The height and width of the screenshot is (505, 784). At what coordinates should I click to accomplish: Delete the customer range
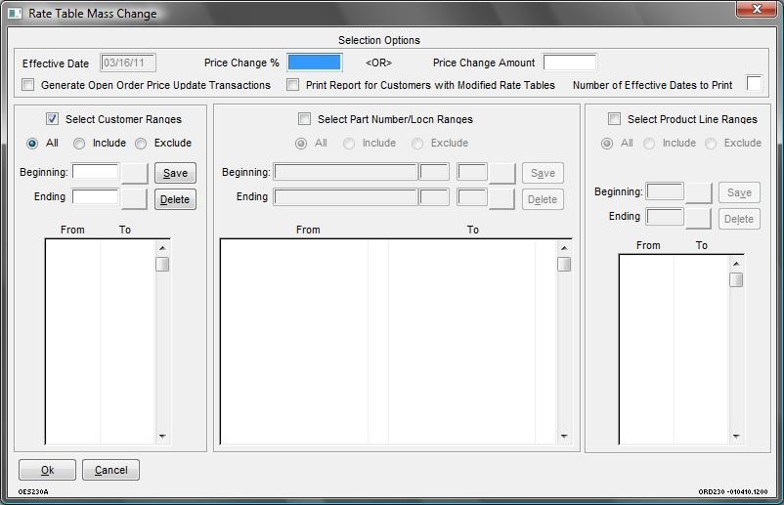point(175,199)
